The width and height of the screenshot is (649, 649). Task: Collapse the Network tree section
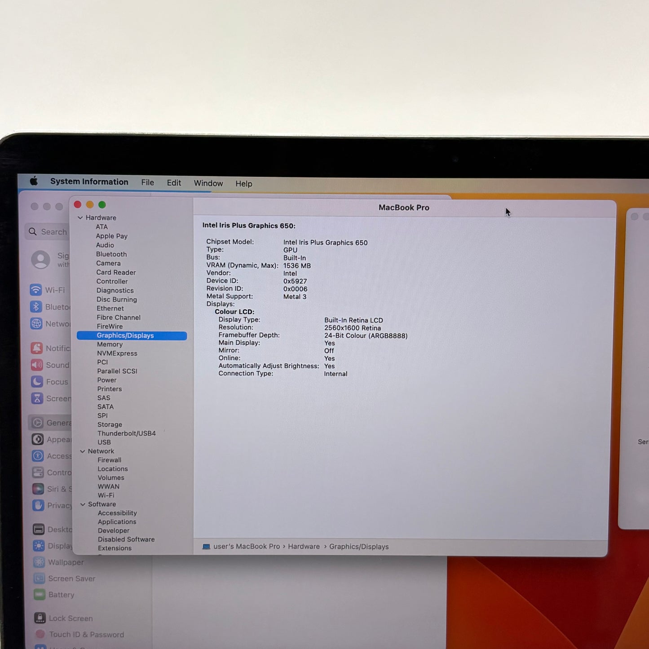pyautogui.click(x=83, y=451)
